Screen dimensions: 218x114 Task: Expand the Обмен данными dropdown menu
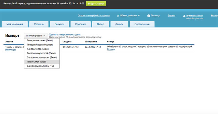(x=130, y=15)
